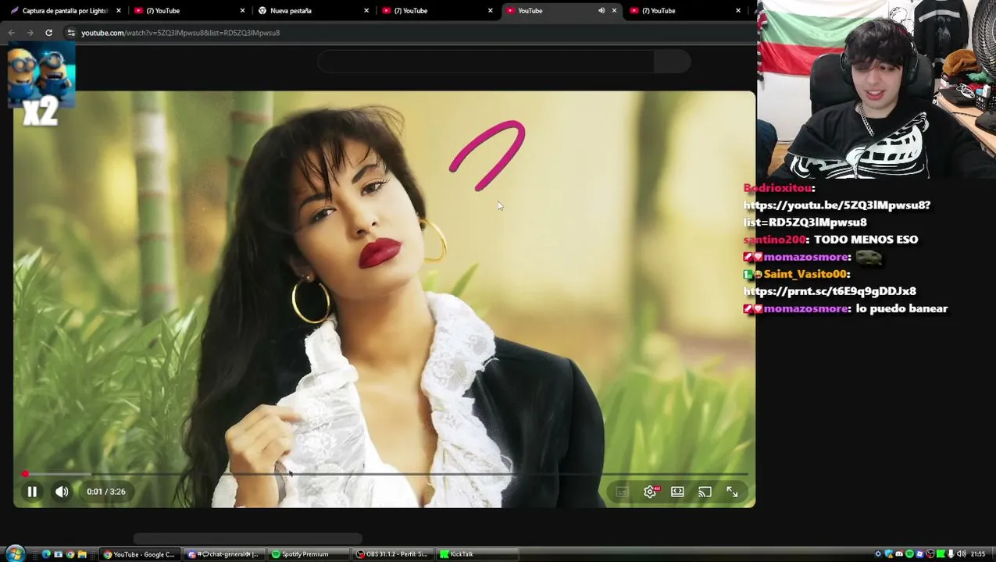This screenshot has height=562, width=996.
Task: Open the Windows Start menu
Action: tap(14, 554)
